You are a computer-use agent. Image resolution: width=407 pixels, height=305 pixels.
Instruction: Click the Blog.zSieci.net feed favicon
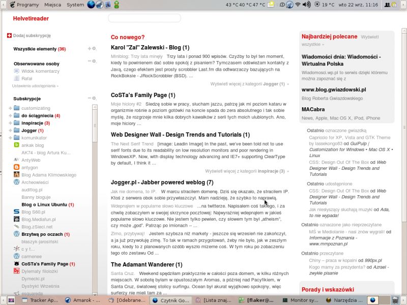17,226
